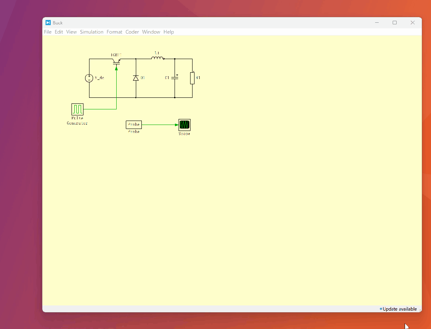Maximize the Buck window

pos(394,22)
